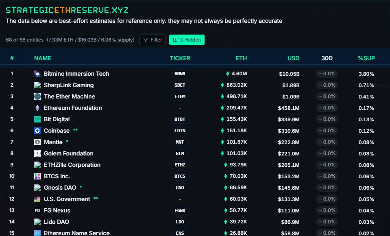Image resolution: width=390 pixels, height=236 pixels.
Task: Click the ETHM ticker badge
Action: (180, 96)
